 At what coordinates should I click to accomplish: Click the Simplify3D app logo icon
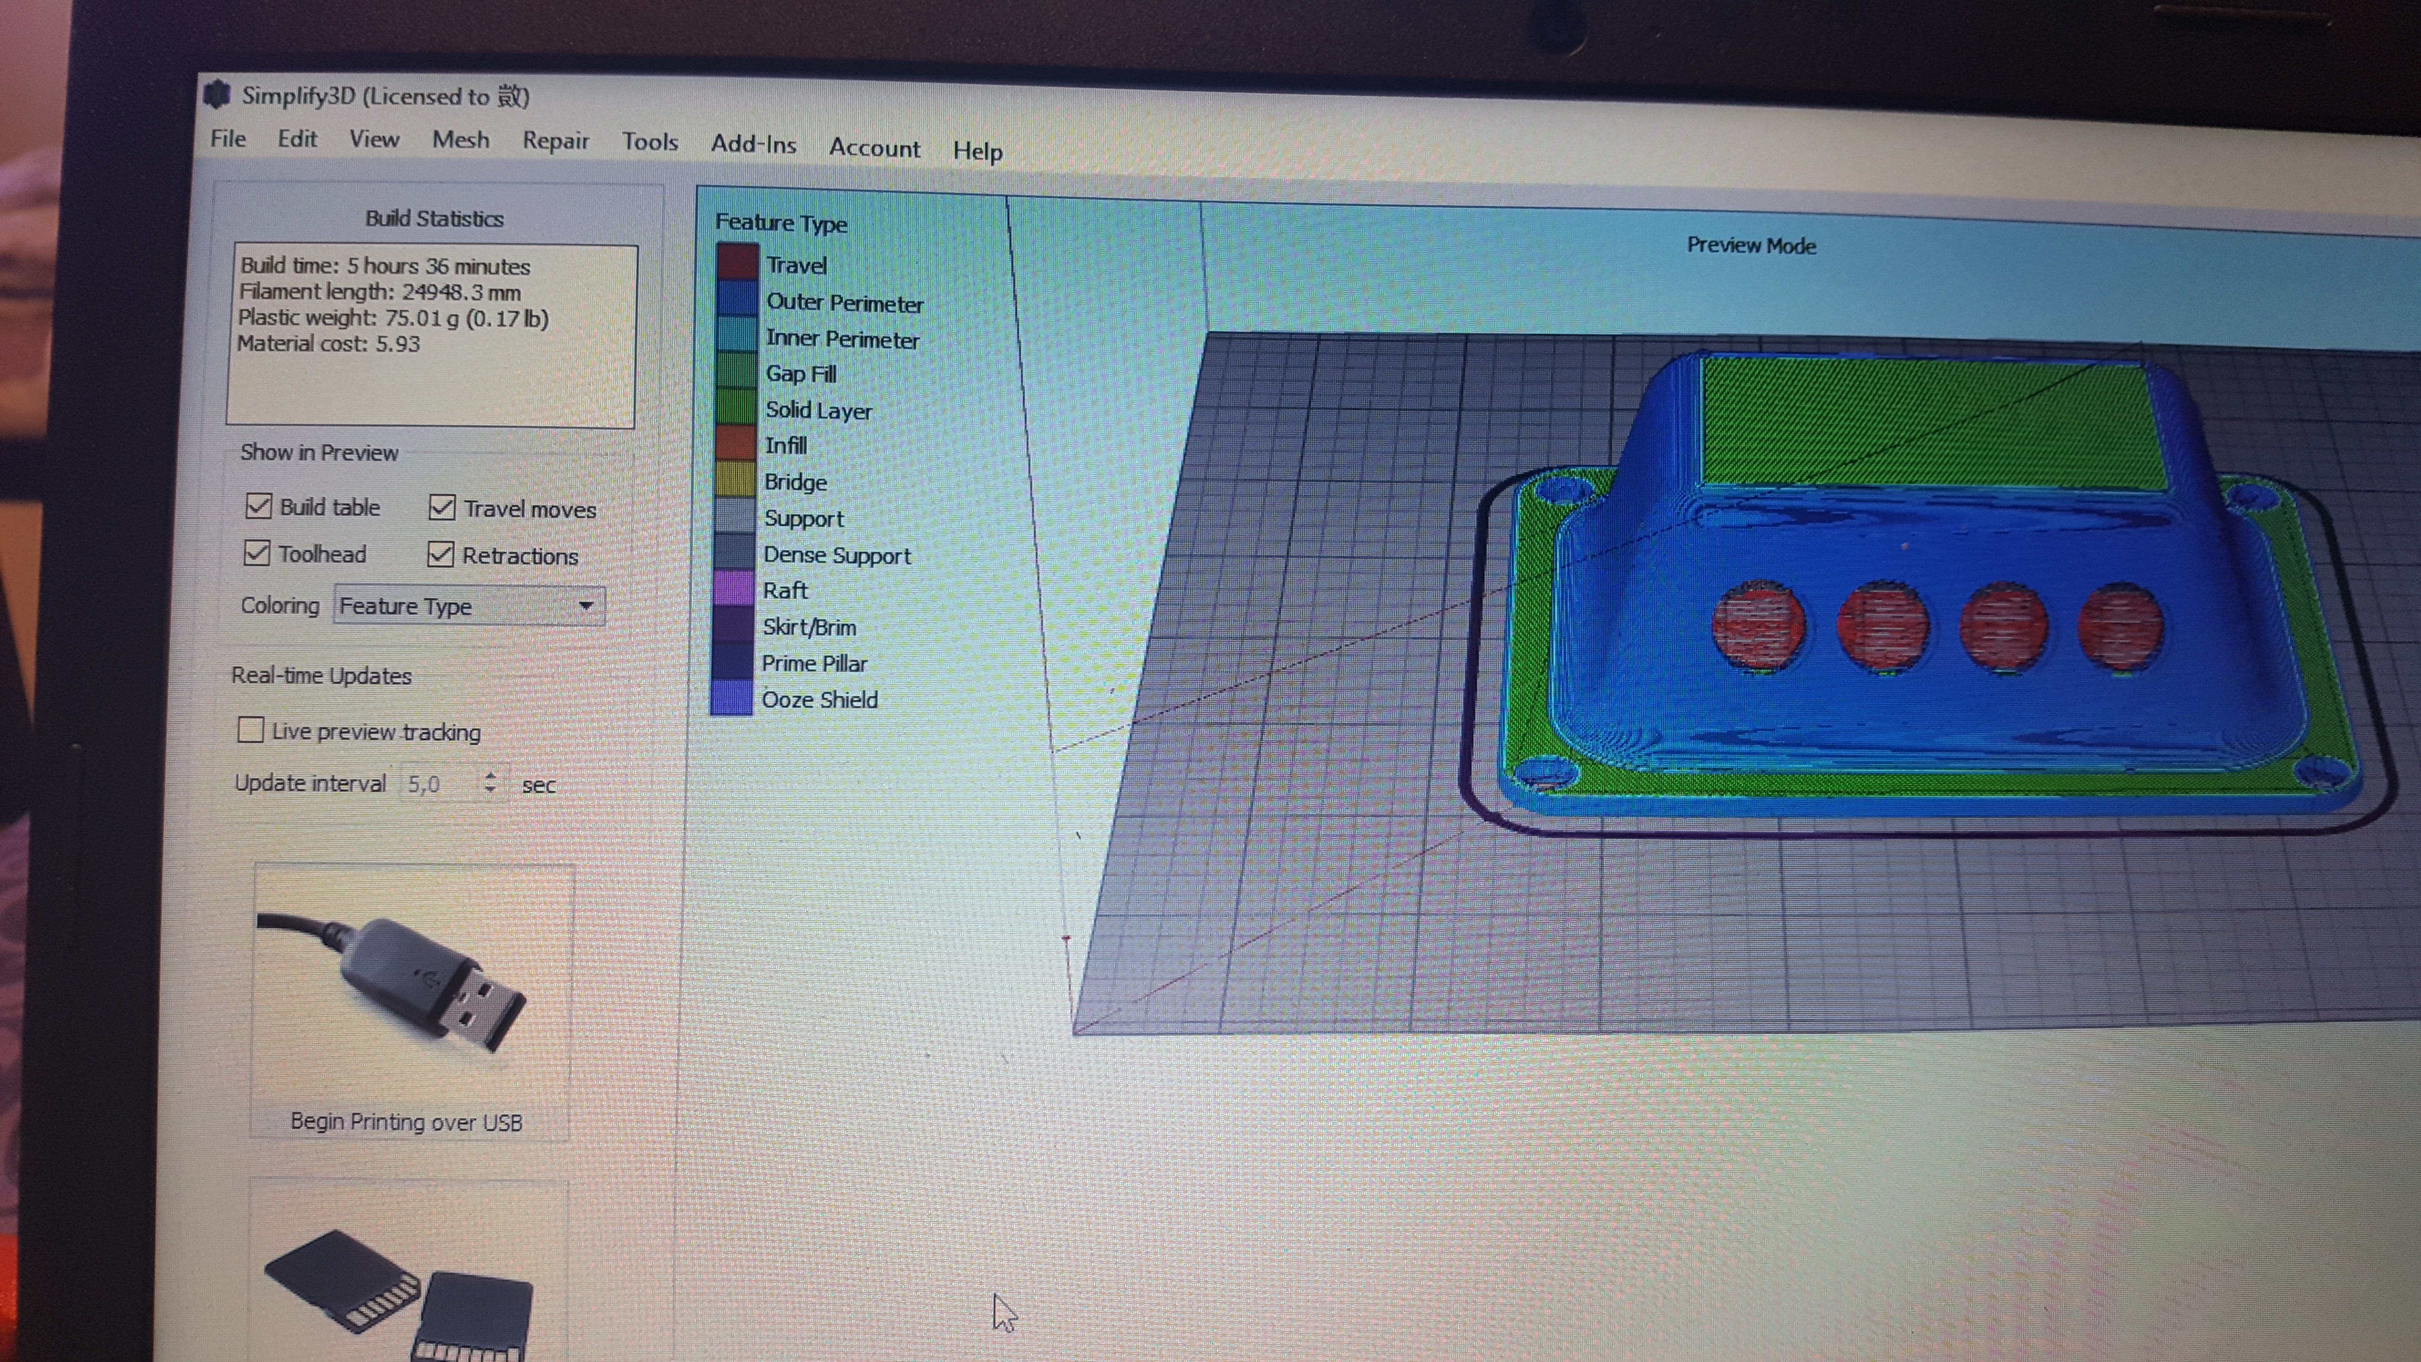tap(218, 94)
